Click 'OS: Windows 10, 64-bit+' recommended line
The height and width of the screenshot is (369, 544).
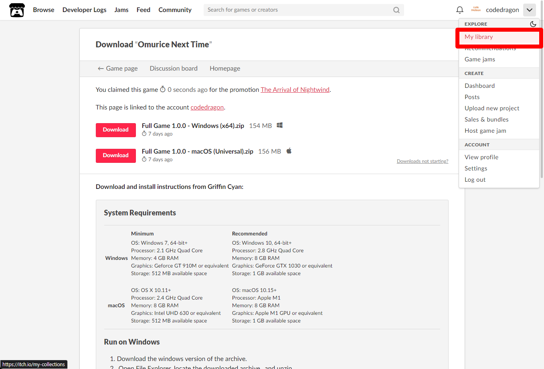coord(262,243)
